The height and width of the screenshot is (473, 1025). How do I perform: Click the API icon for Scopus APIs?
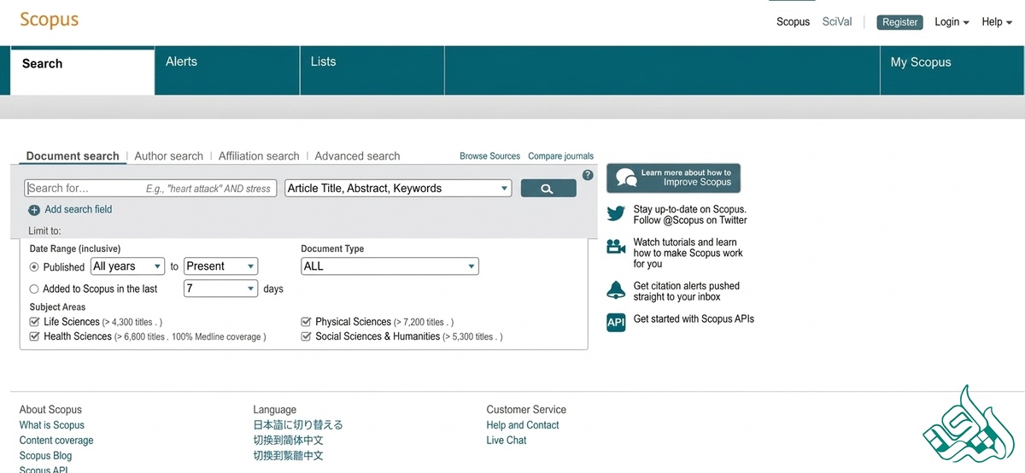tap(616, 322)
